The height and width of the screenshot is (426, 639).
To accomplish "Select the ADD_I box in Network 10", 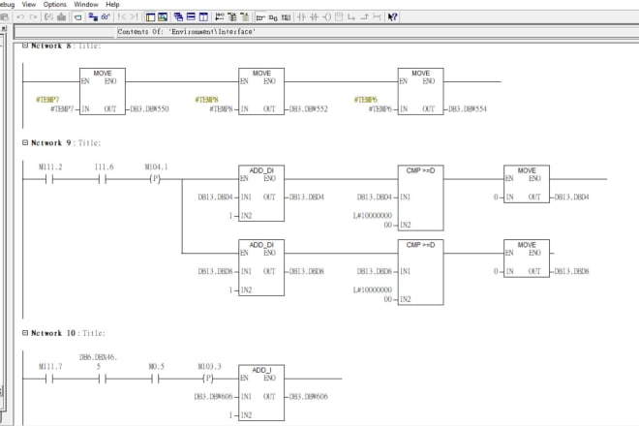I will (261, 392).
